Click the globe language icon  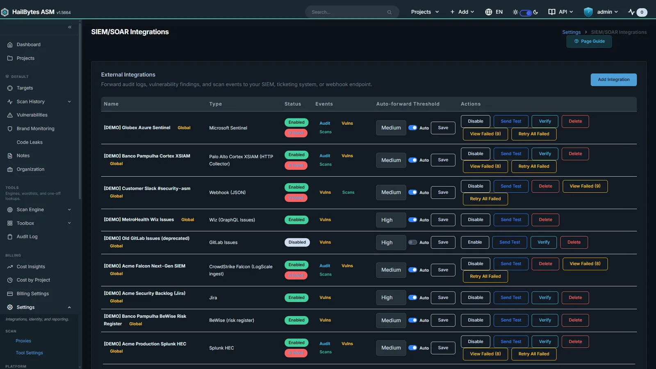tap(488, 12)
